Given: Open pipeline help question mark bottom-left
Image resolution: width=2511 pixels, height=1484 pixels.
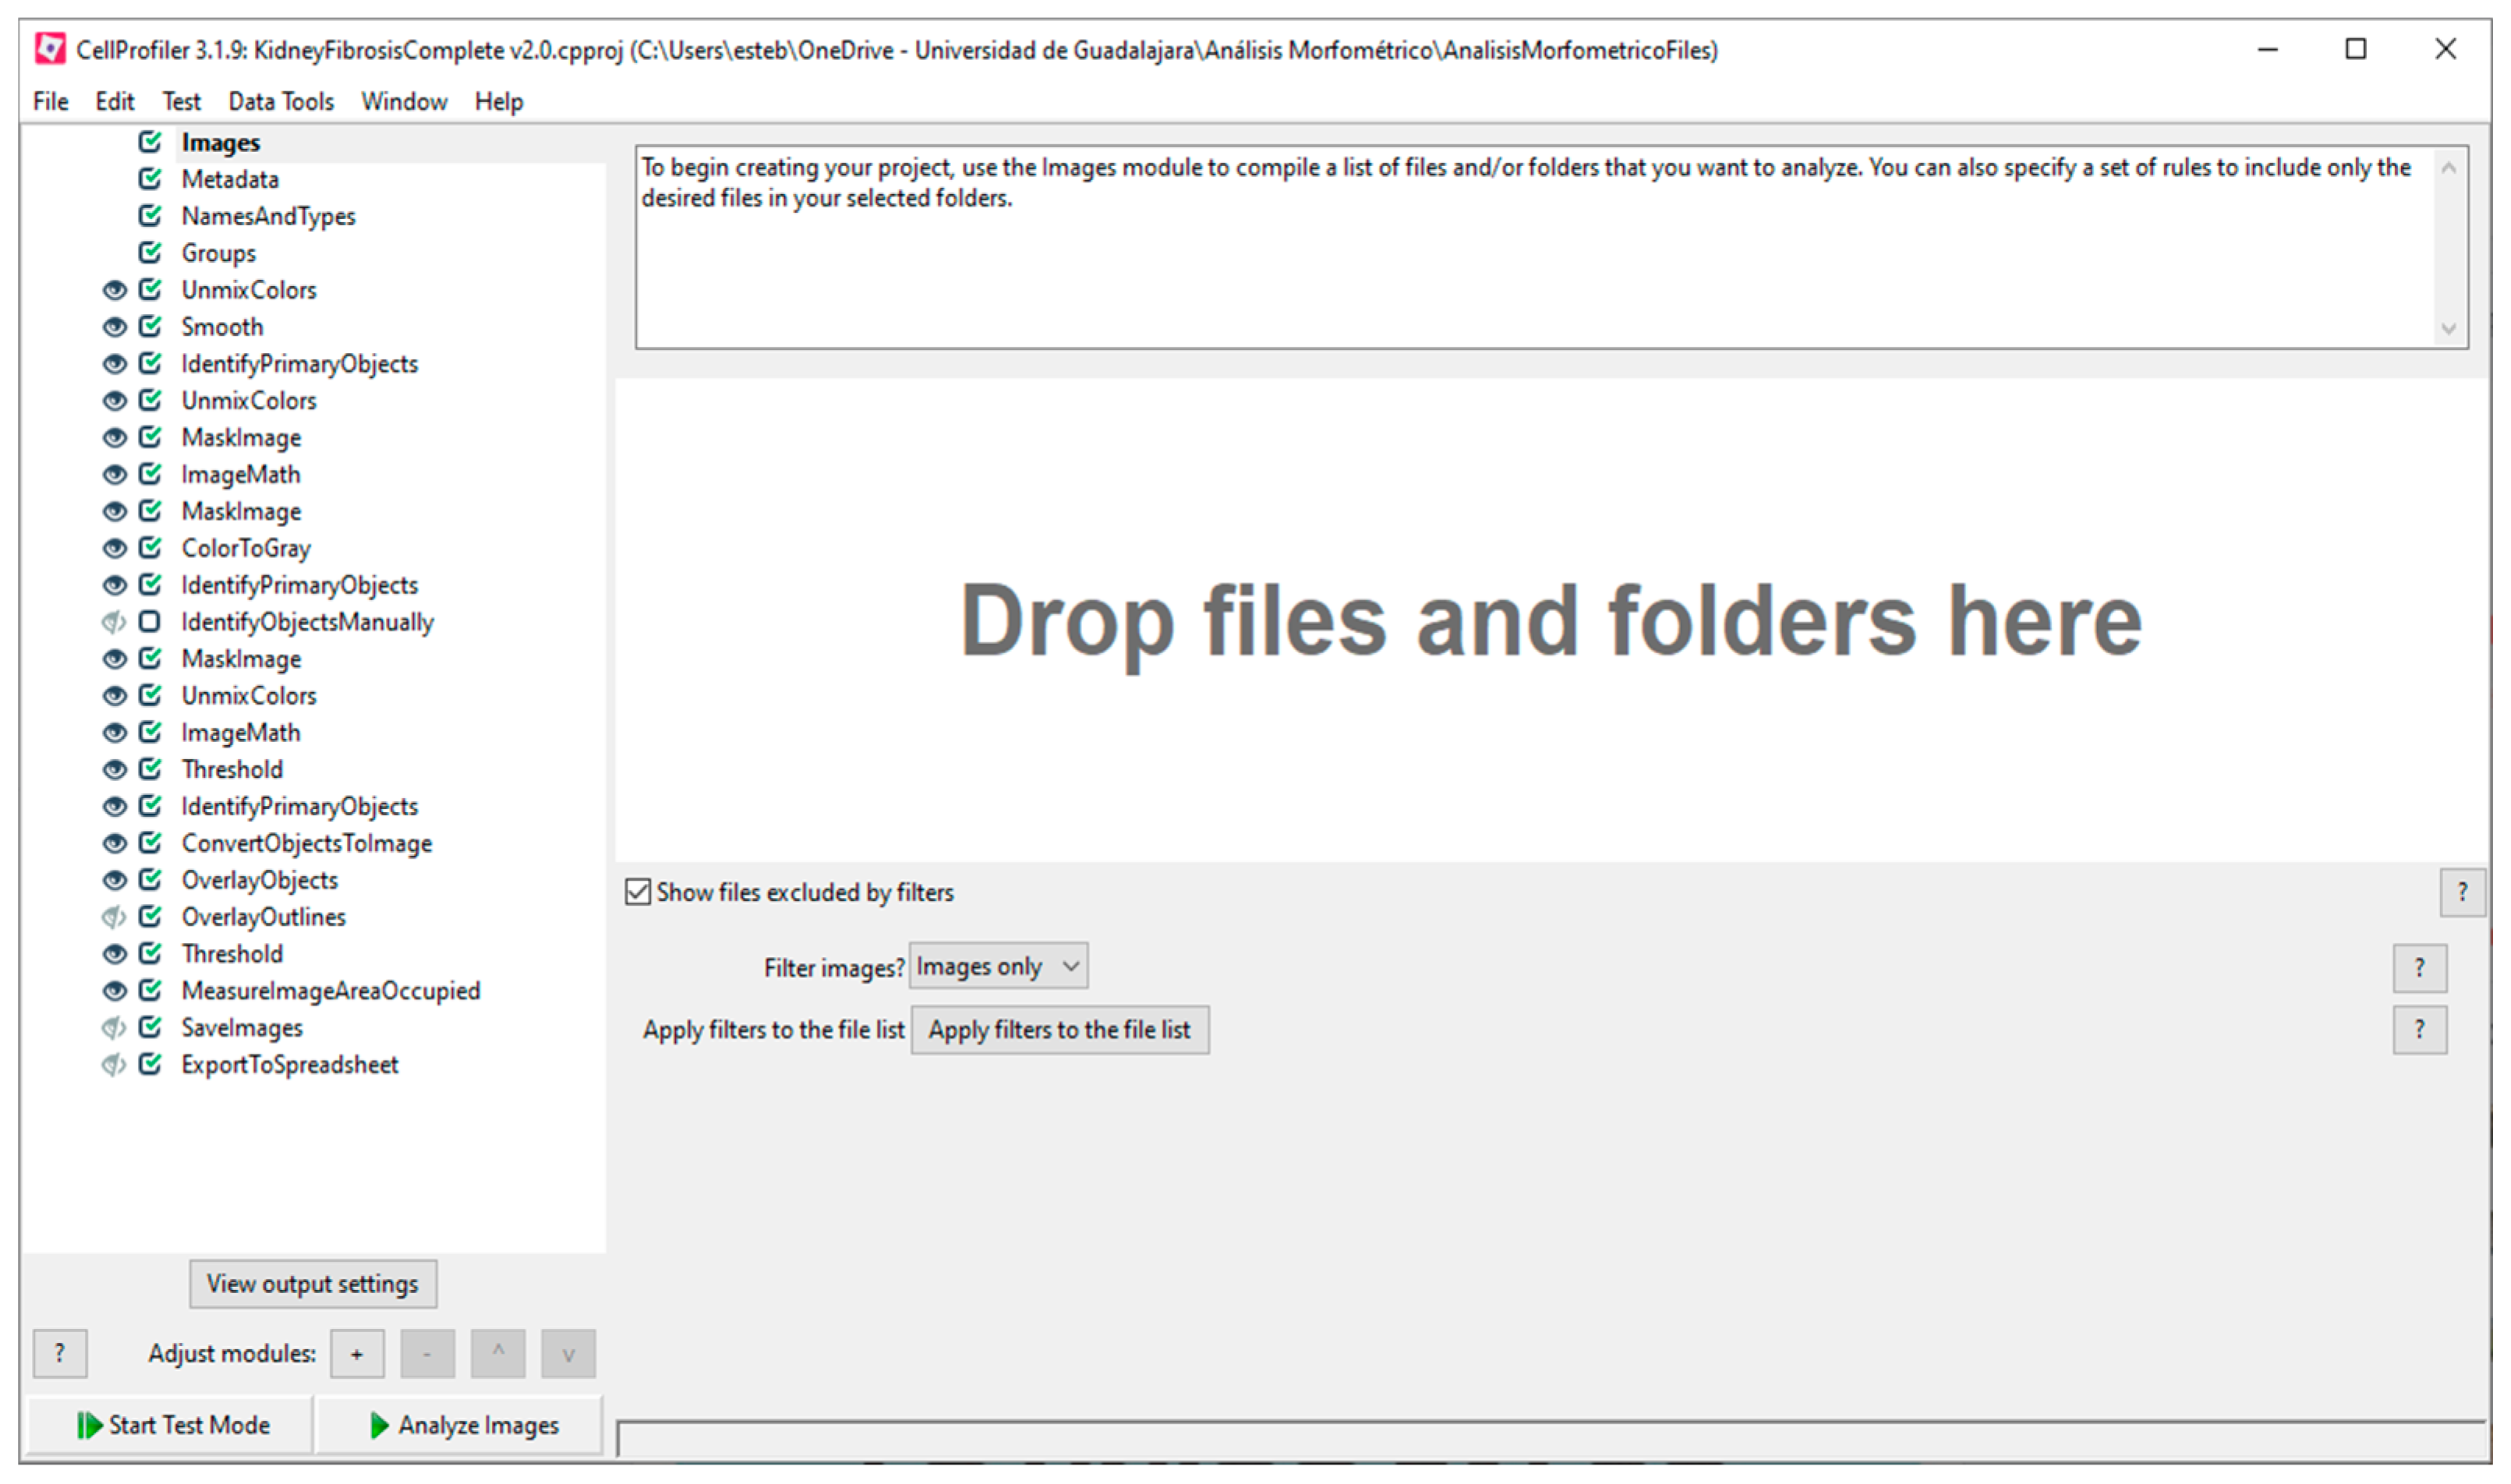Looking at the screenshot, I should (x=60, y=1354).
